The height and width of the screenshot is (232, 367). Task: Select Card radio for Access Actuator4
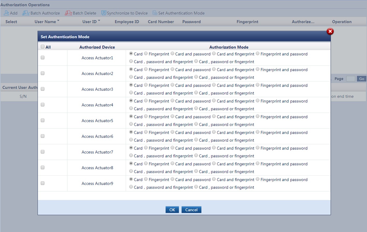coord(131,100)
